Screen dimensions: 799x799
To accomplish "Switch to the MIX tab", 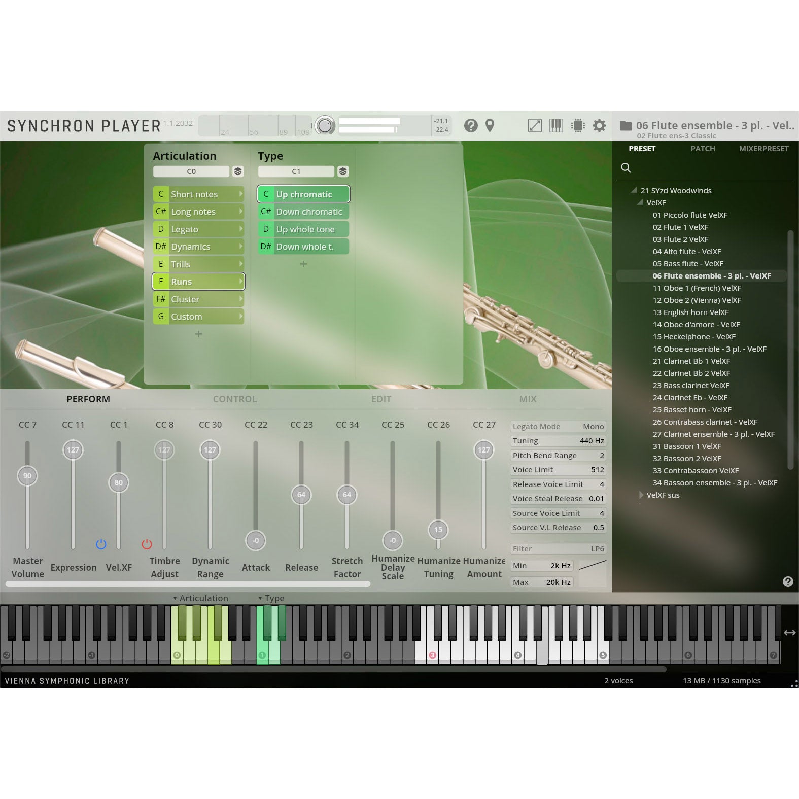I will click(x=528, y=399).
